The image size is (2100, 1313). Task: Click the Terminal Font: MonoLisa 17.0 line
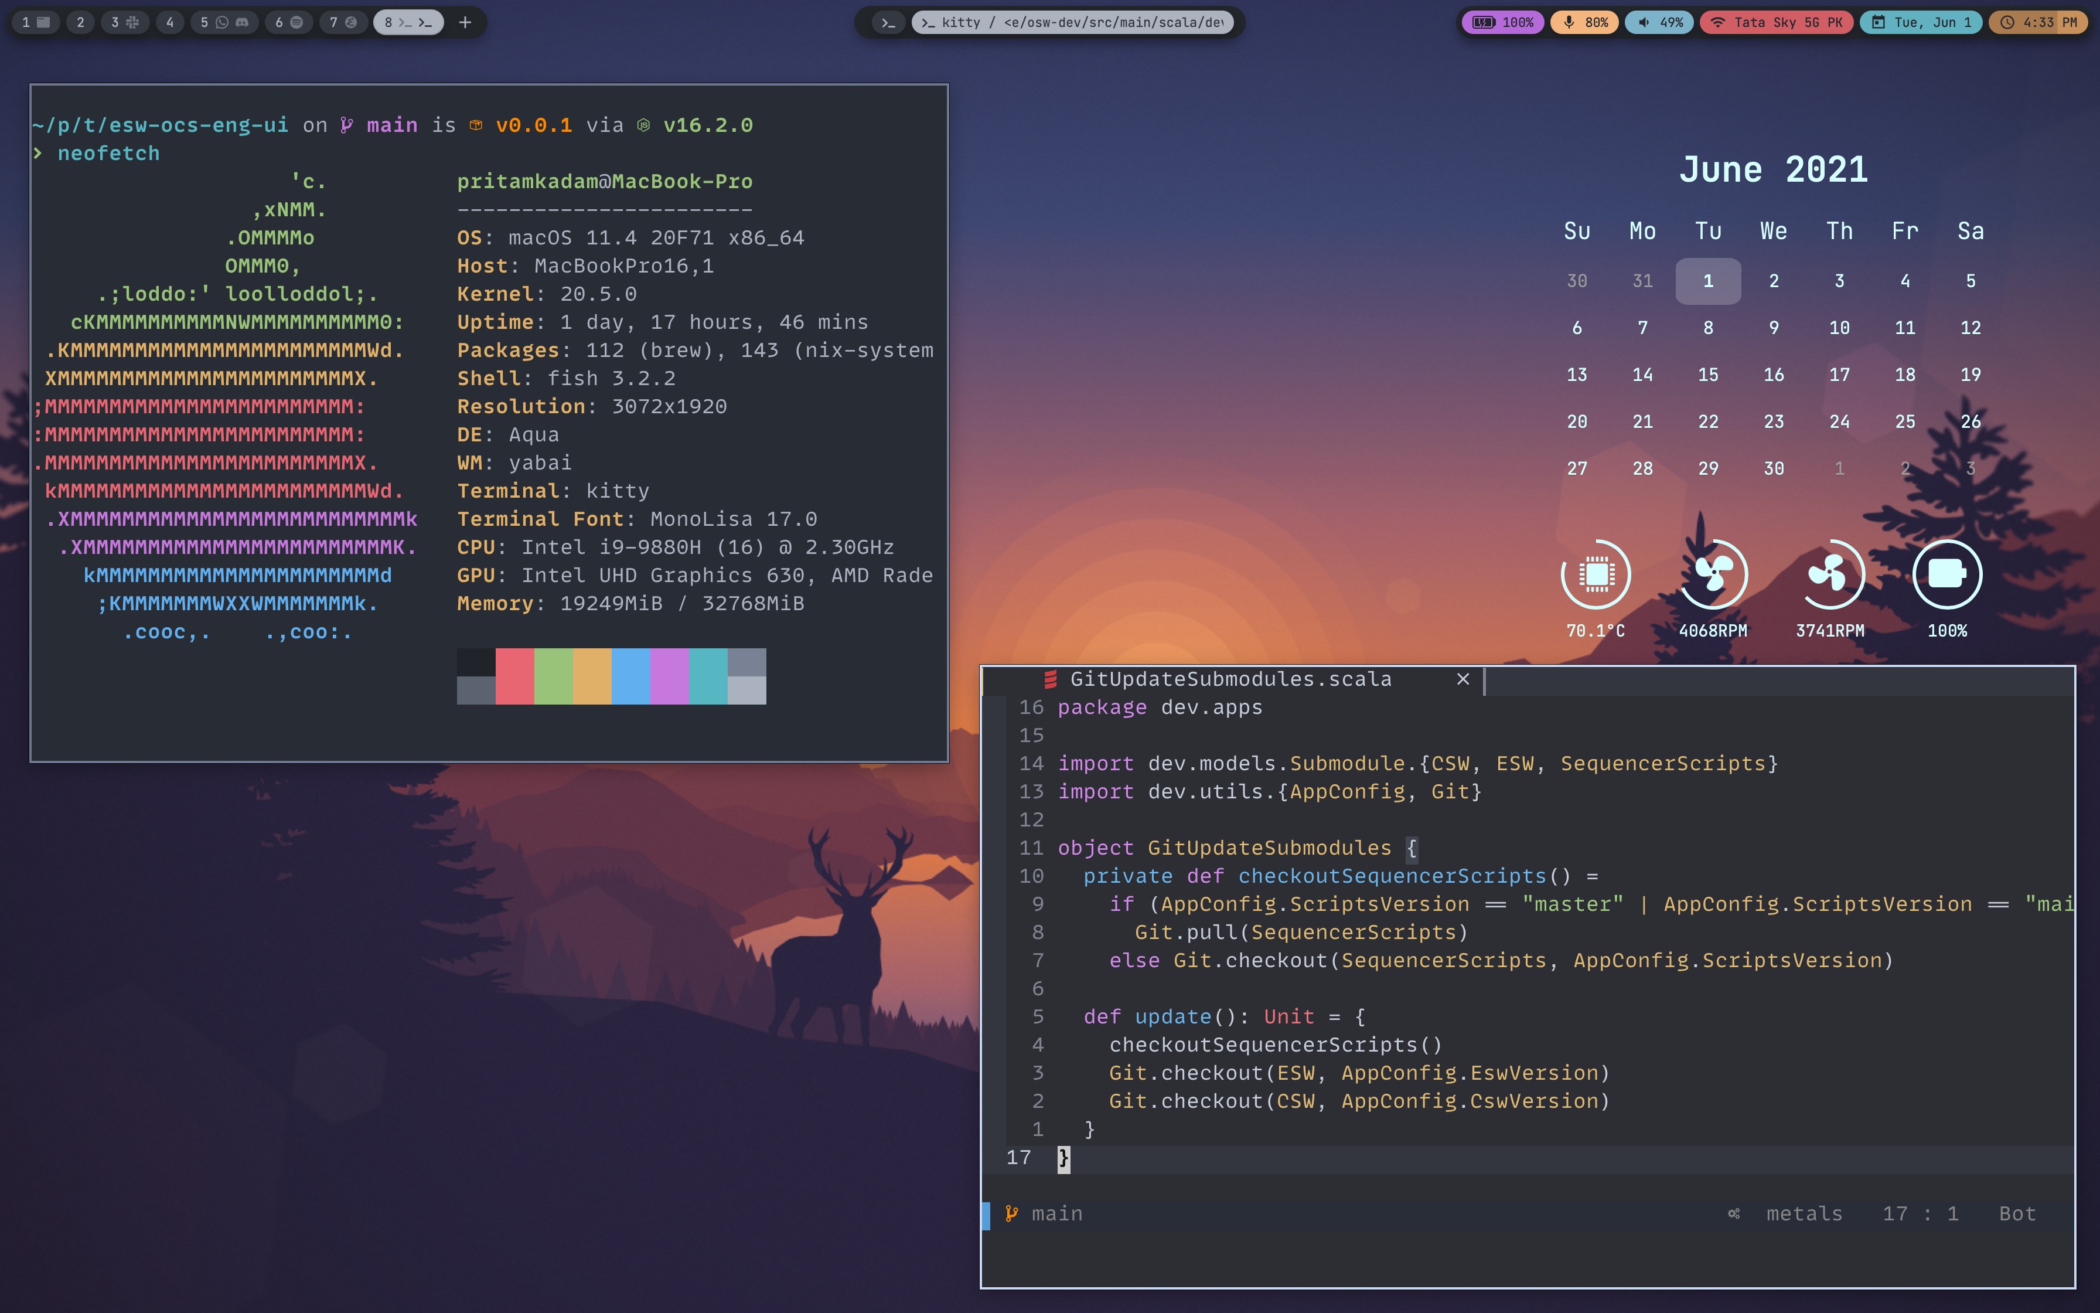(x=637, y=518)
